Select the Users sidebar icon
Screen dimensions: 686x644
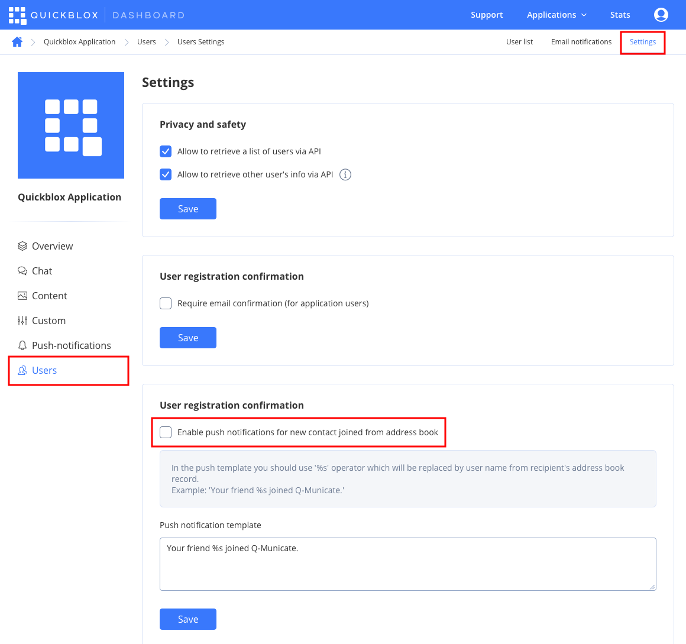[22, 370]
